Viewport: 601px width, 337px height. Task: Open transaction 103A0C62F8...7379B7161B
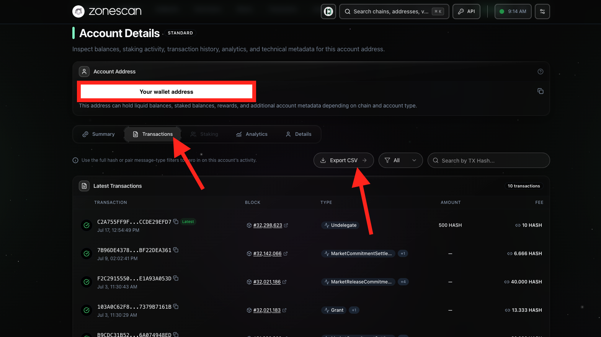(134, 307)
